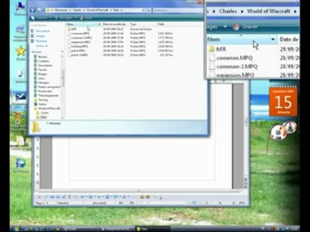Image resolution: width=310 pixels, height=232 pixels.
Task: Select the Cache subfolder in folder tree
Action: pos(43,113)
